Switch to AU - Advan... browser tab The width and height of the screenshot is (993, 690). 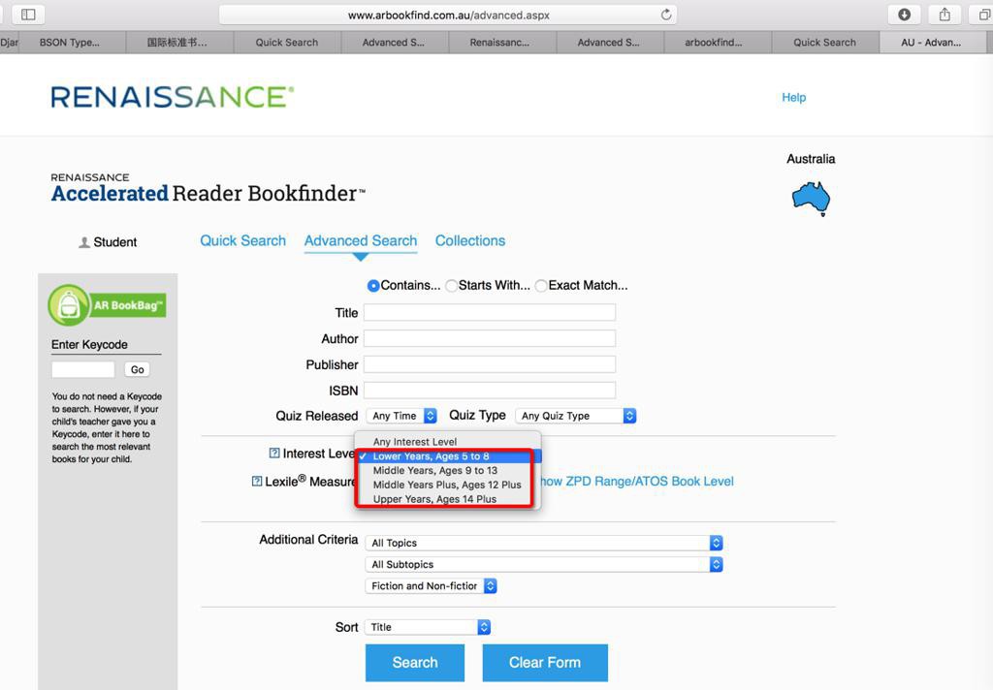point(931,43)
